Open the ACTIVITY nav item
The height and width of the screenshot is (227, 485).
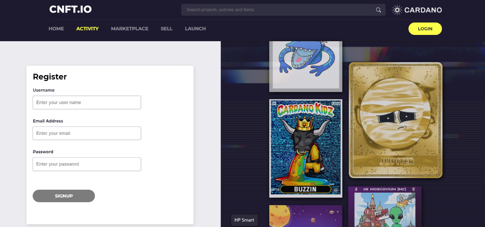coord(88,29)
